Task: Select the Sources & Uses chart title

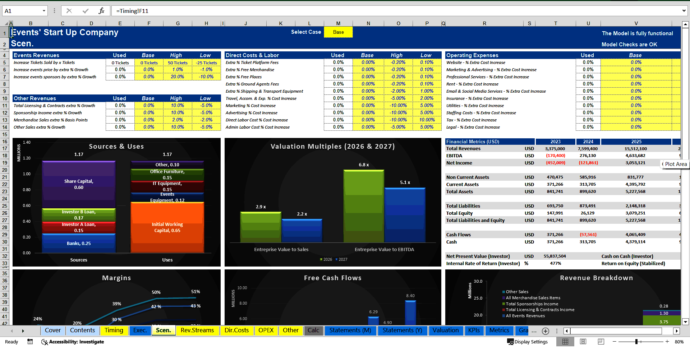Action: (116, 146)
